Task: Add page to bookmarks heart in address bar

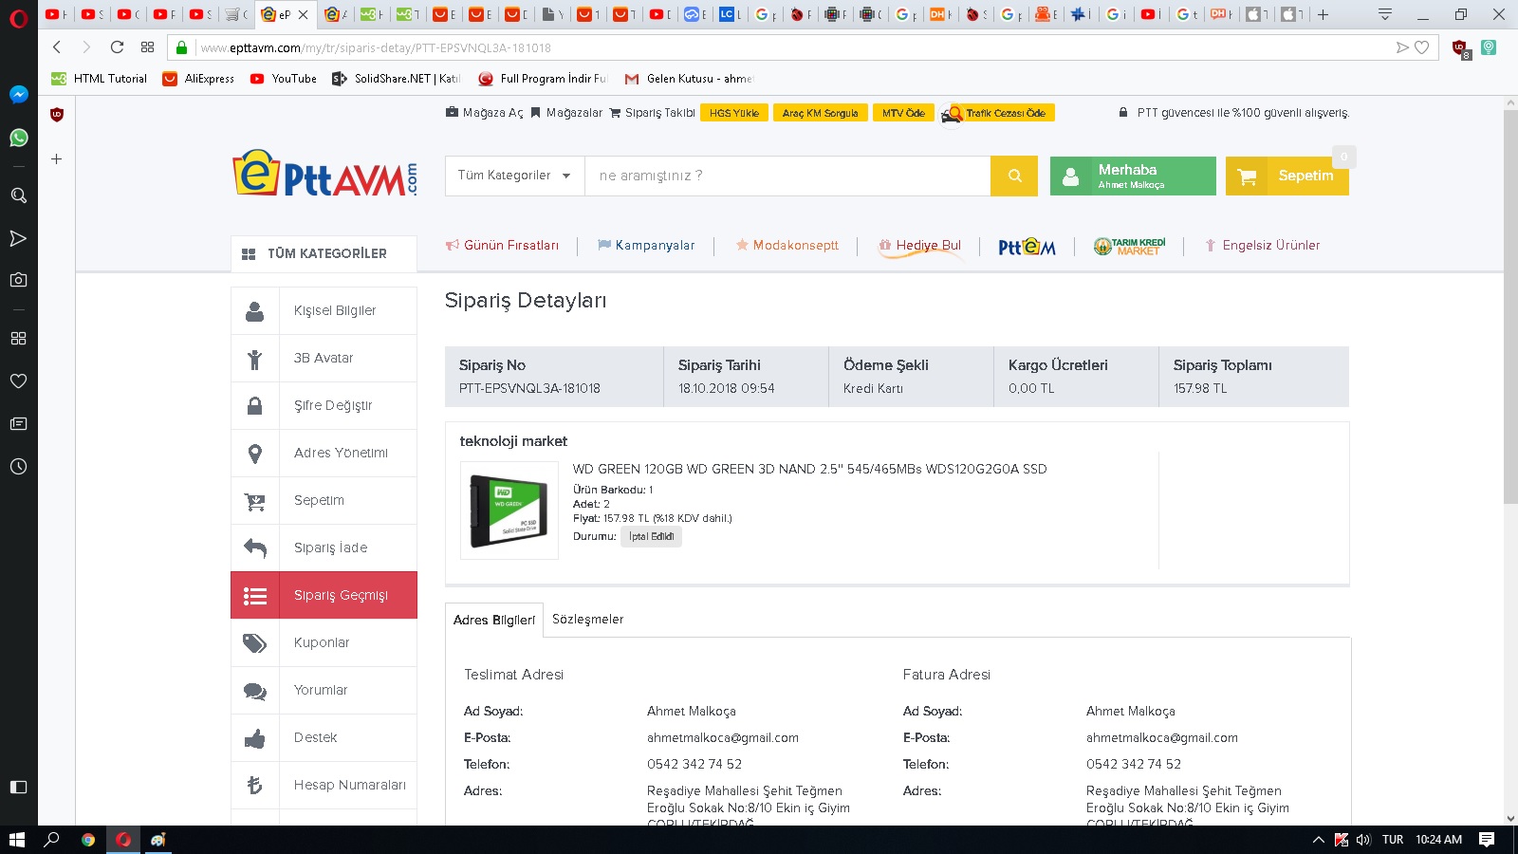Action: (1421, 47)
